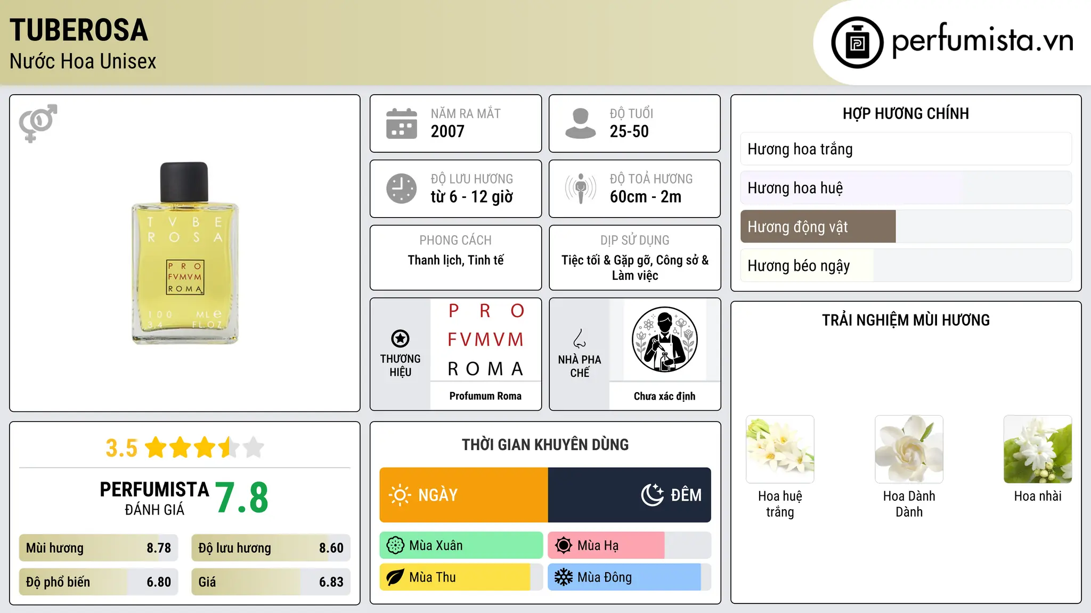Select the Hoa Dành Dành note image
Screen dimensions: 1091x613
click(909, 449)
